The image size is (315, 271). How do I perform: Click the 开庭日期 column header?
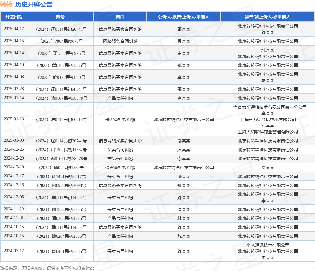tap(14, 17)
